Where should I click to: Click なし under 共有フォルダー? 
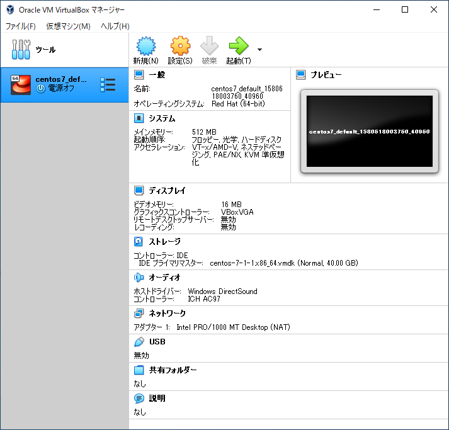click(x=140, y=384)
